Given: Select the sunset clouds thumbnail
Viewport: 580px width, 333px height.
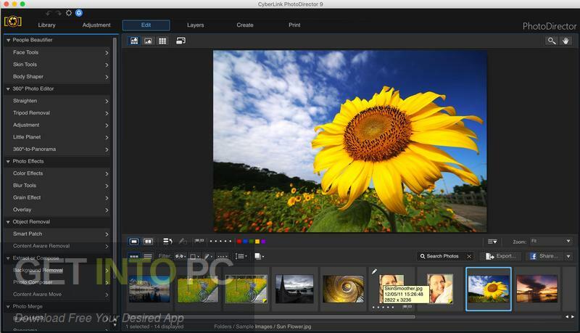Looking at the screenshot, I should click(536, 289).
